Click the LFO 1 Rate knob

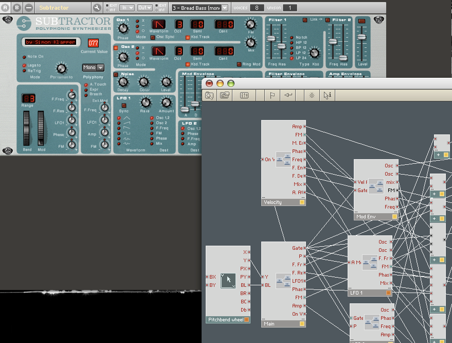pos(146,102)
